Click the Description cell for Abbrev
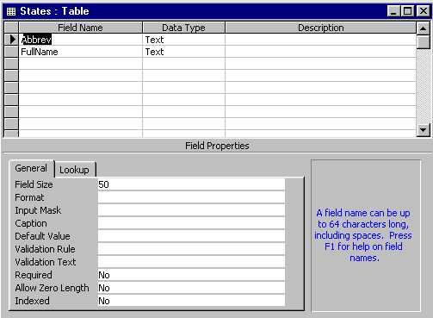 pos(320,40)
